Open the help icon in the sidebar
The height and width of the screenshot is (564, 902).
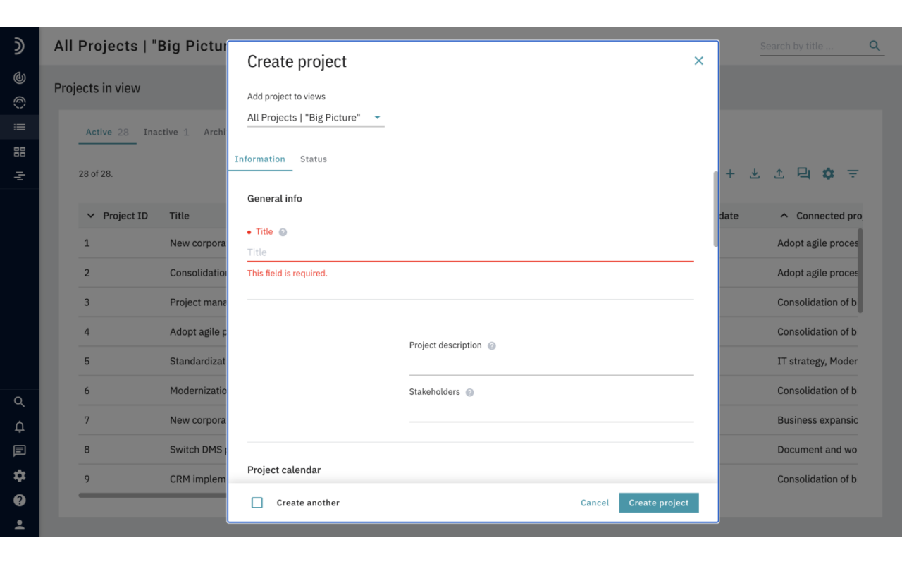[19, 500]
